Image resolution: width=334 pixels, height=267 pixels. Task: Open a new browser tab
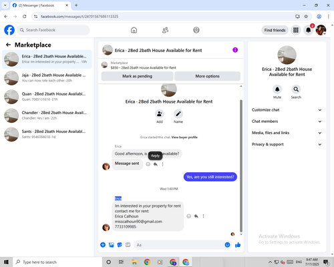click(x=76, y=5)
